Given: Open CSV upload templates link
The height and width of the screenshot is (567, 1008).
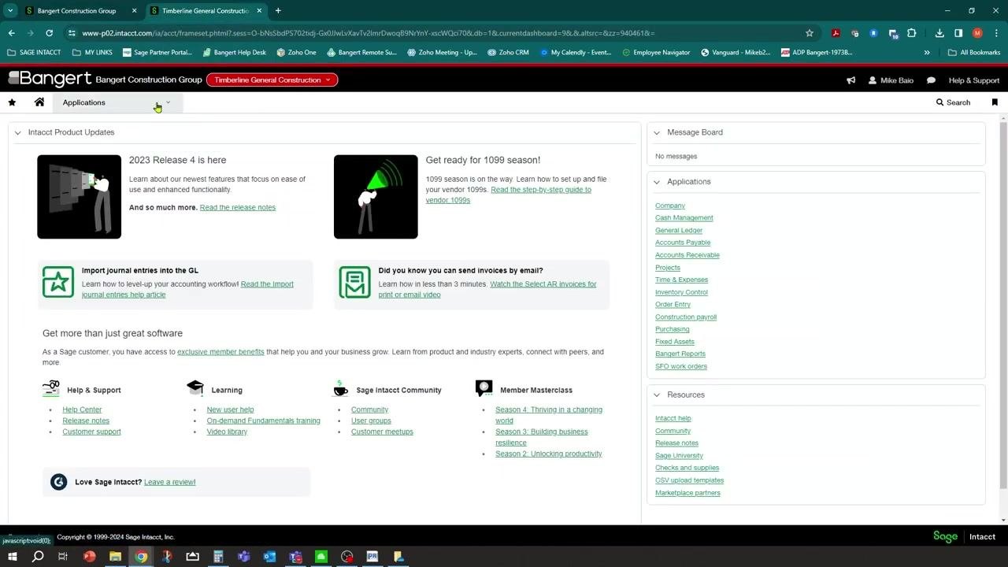Looking at the screenshot, I should 689,480.
